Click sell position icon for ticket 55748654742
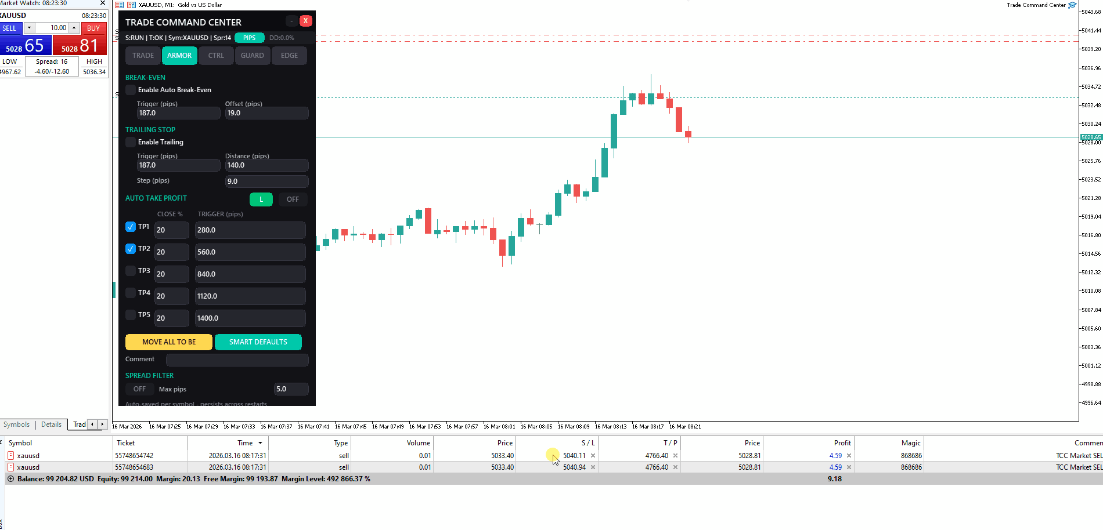The width and height of the screenshot is (1103, 530). [10, 456]
